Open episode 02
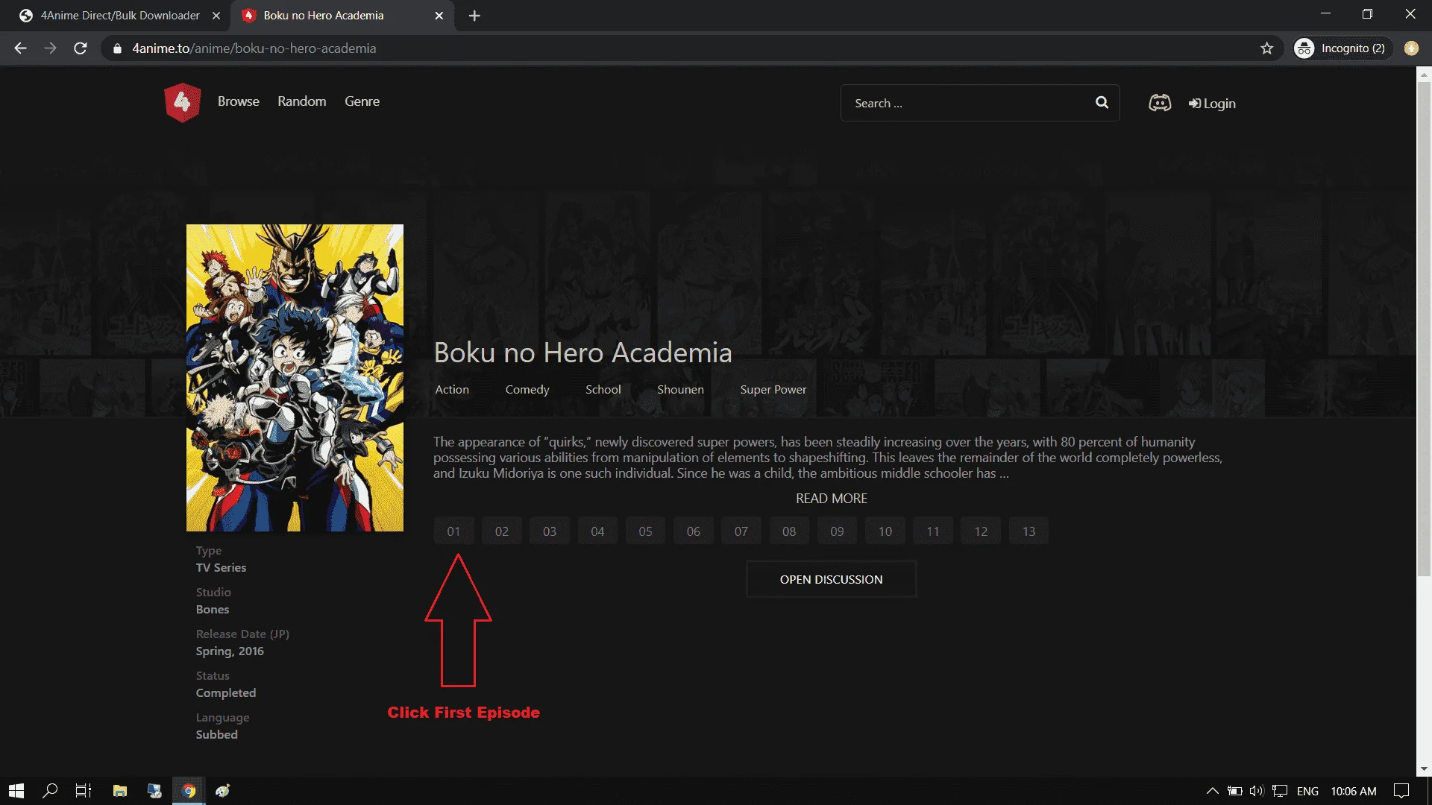1432x805 pixels. [x=501, y=531]
